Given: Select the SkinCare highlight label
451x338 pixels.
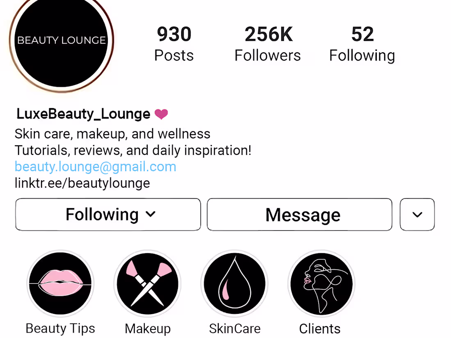Looking at the screenshot, I should [235, 329].
